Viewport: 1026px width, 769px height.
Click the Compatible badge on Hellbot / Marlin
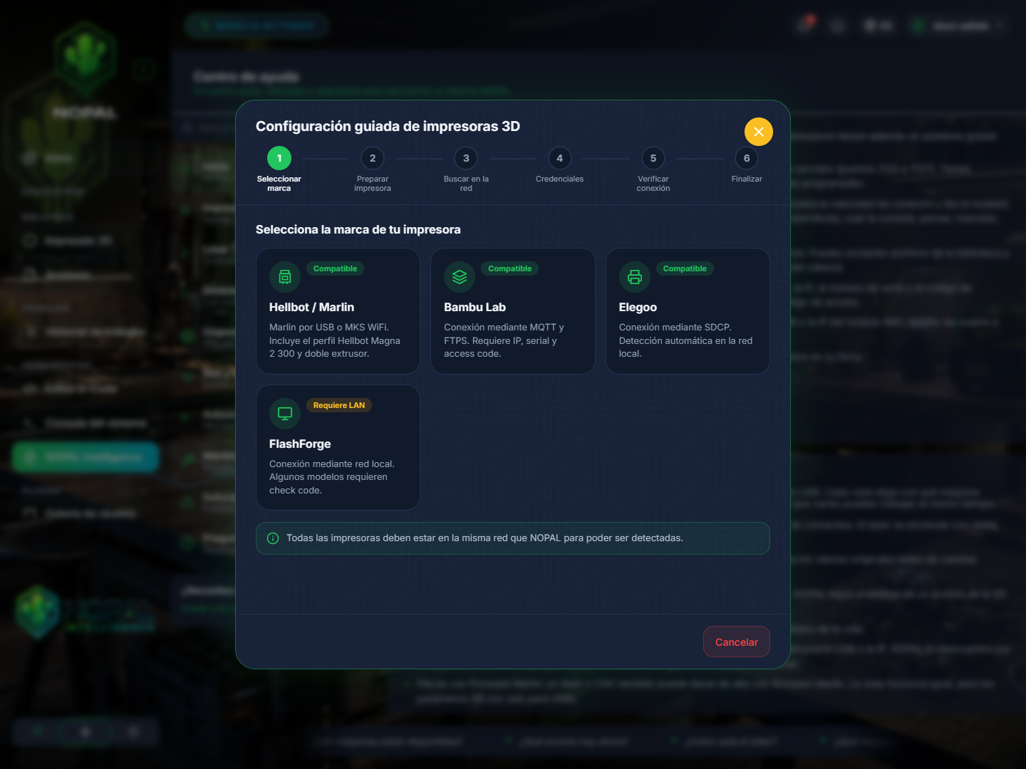click(335, 268)
